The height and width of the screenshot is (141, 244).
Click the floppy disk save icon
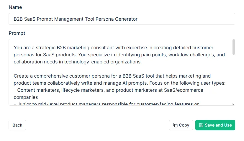(x=201, y=125)
